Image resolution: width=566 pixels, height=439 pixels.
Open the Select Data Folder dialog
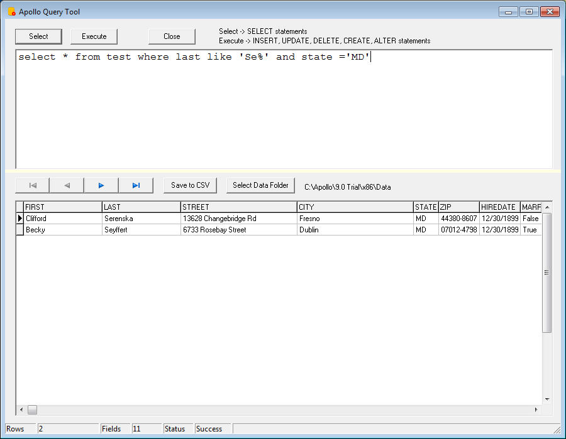260,185
